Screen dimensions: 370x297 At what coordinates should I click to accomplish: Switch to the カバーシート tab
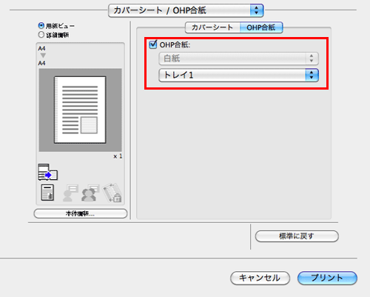pos(212,27)
